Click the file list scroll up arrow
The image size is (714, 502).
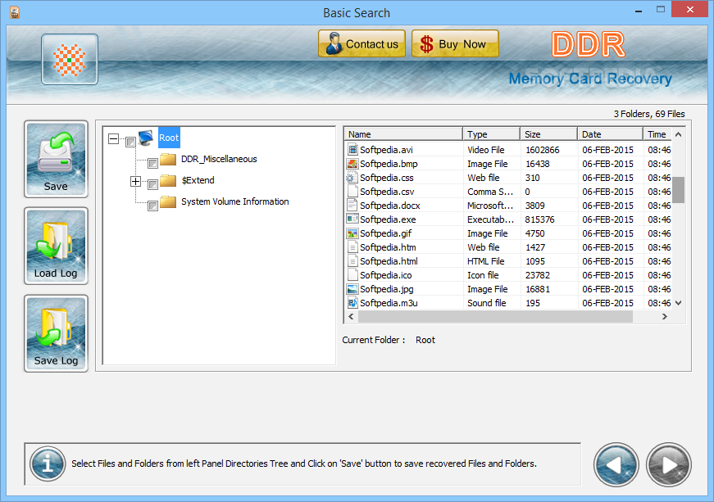pyautogui.click(x=678, y=134)
